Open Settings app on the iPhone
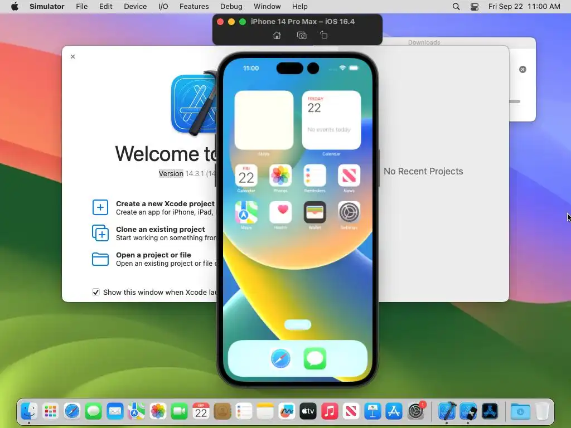 coord(349,212)
